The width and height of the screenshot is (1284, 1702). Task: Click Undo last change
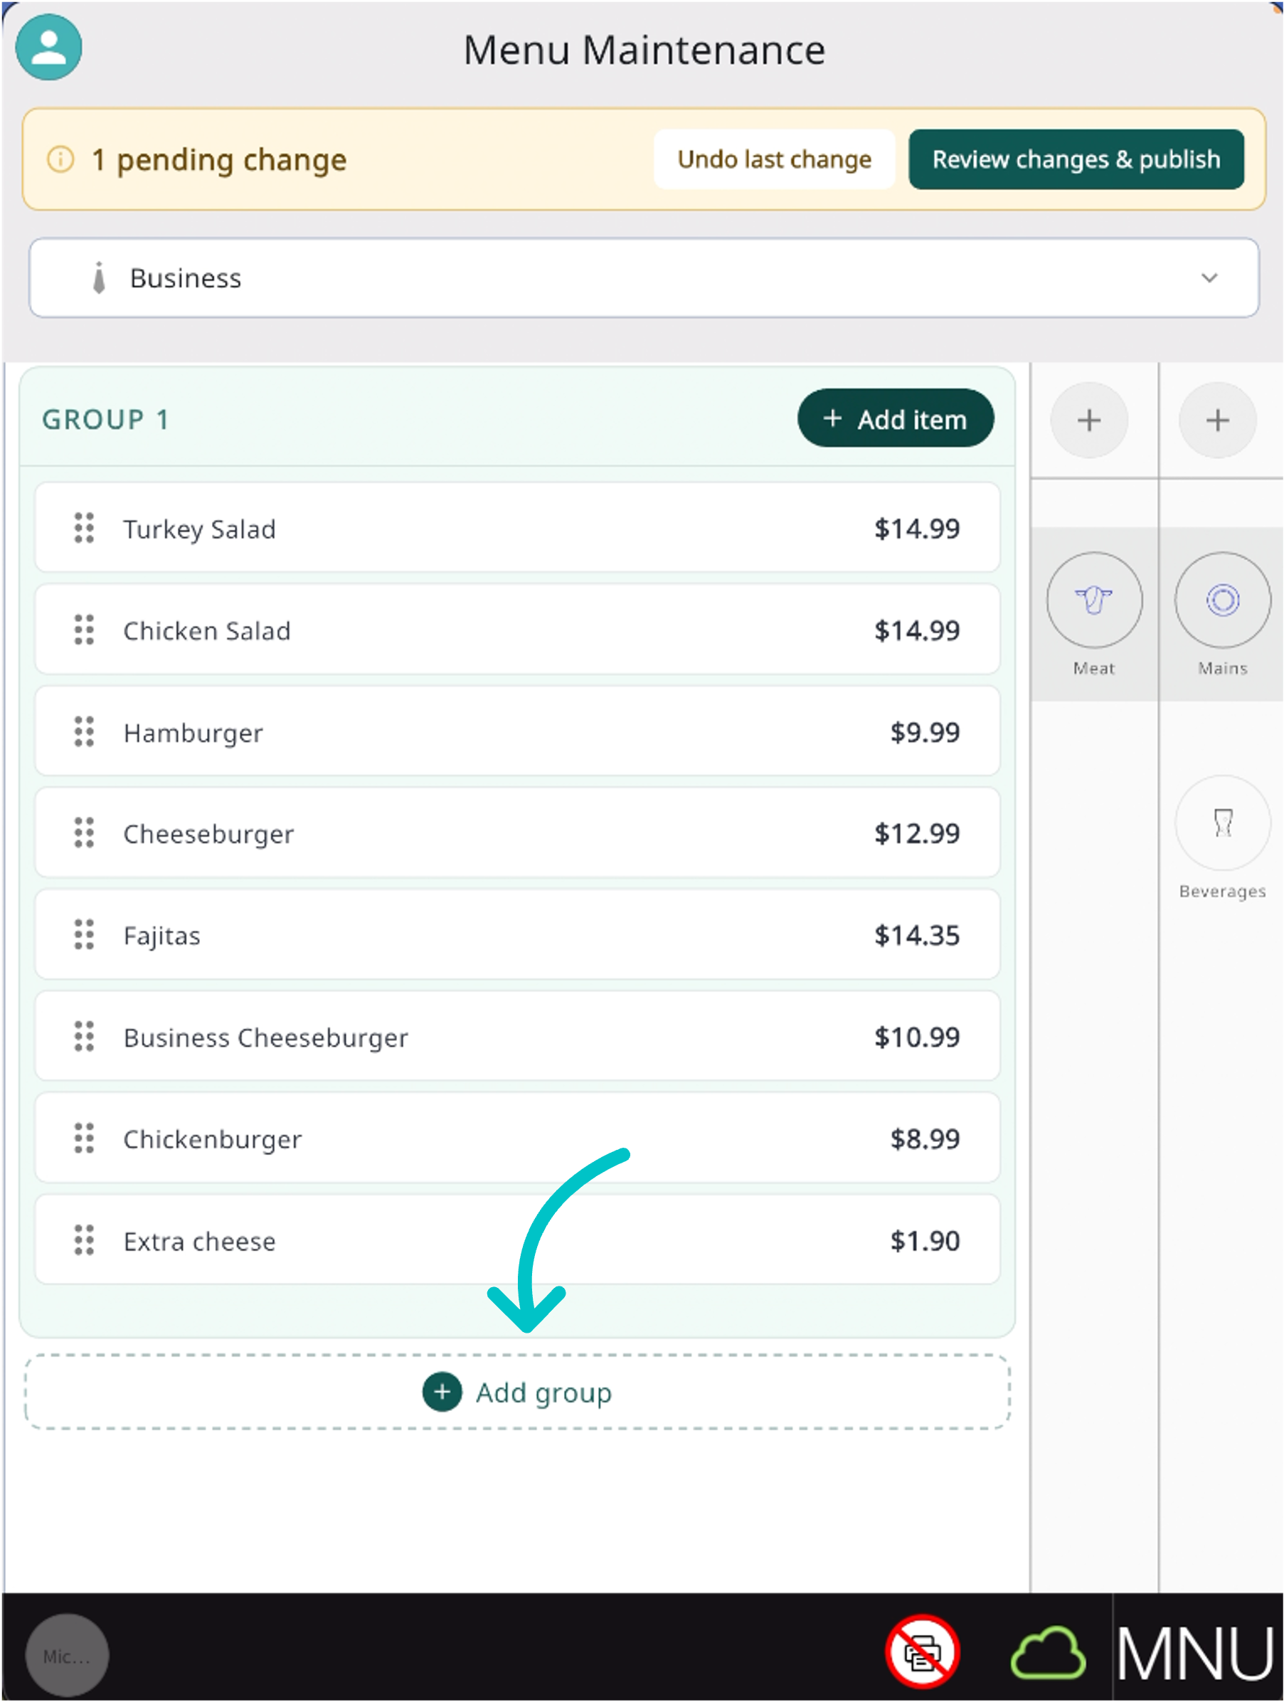[774, 159]
